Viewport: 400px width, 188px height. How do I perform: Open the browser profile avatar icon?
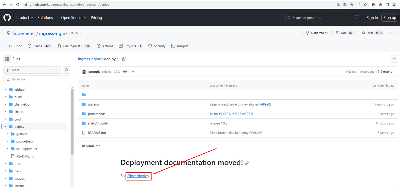(394, 4)
